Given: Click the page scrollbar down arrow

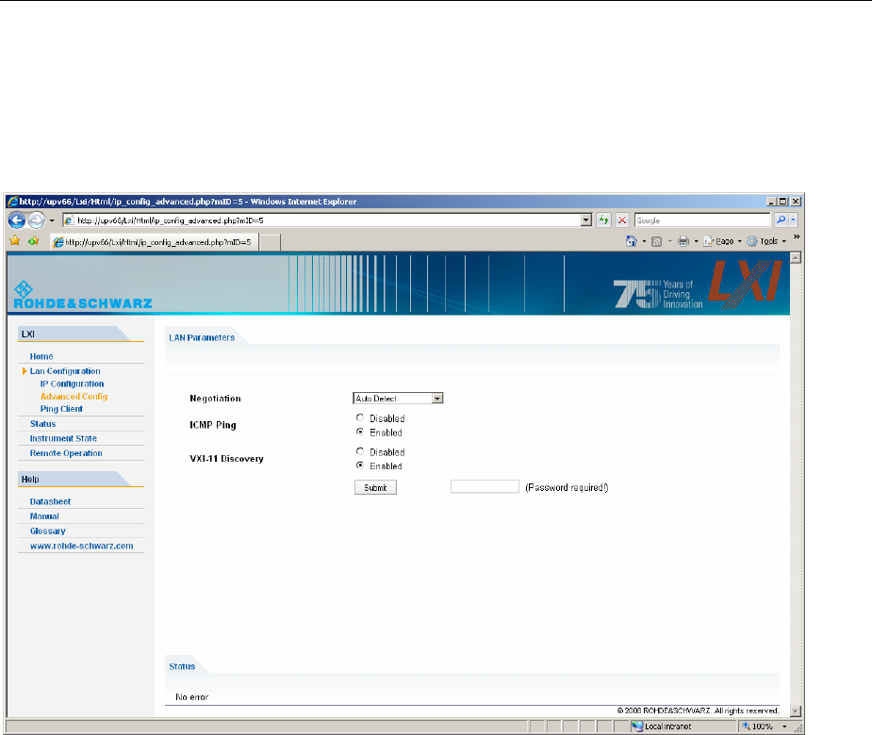Looking at the screenshot, I should click(x=796, y=711).
